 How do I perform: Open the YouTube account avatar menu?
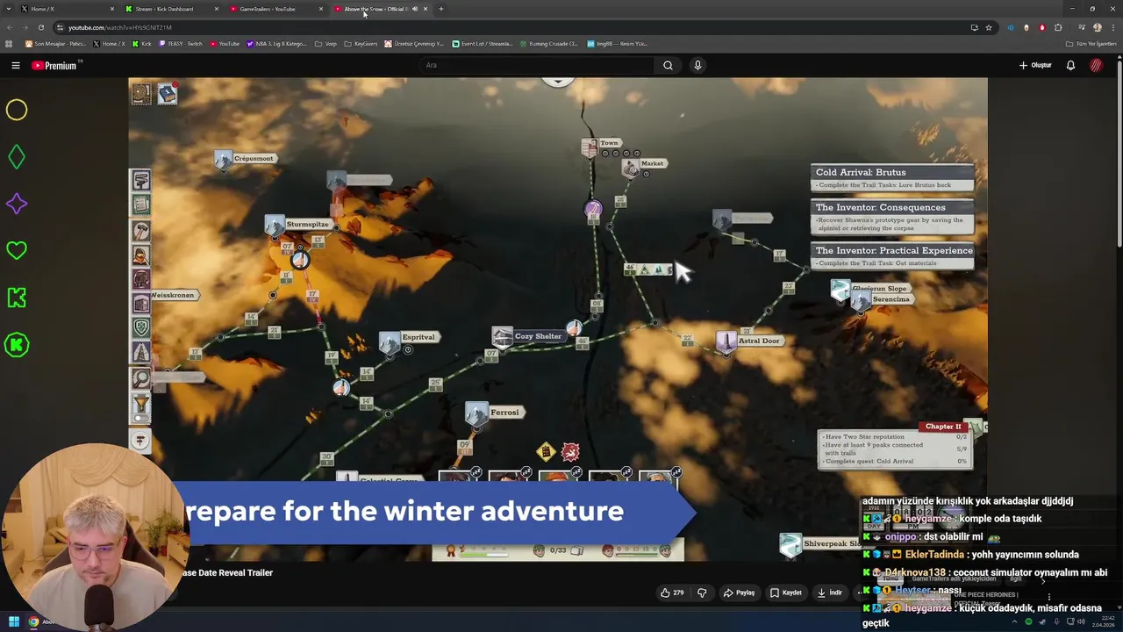click(x=1096, y=65)
